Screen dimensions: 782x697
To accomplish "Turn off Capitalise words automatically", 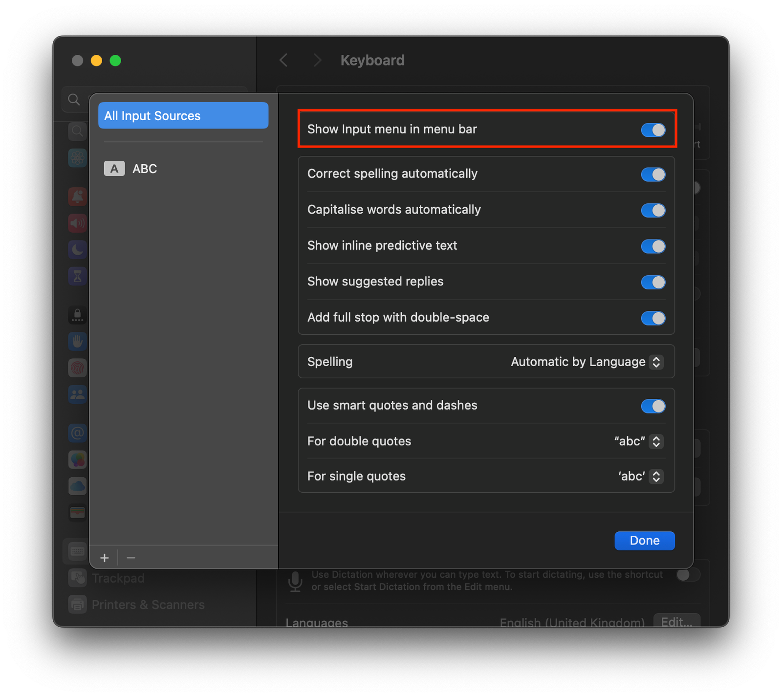I will (653, 210).
